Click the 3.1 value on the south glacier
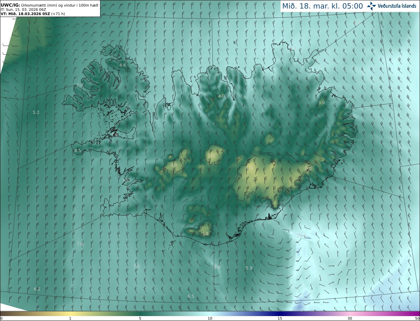 pyautogui.click(x=205, y=234)
